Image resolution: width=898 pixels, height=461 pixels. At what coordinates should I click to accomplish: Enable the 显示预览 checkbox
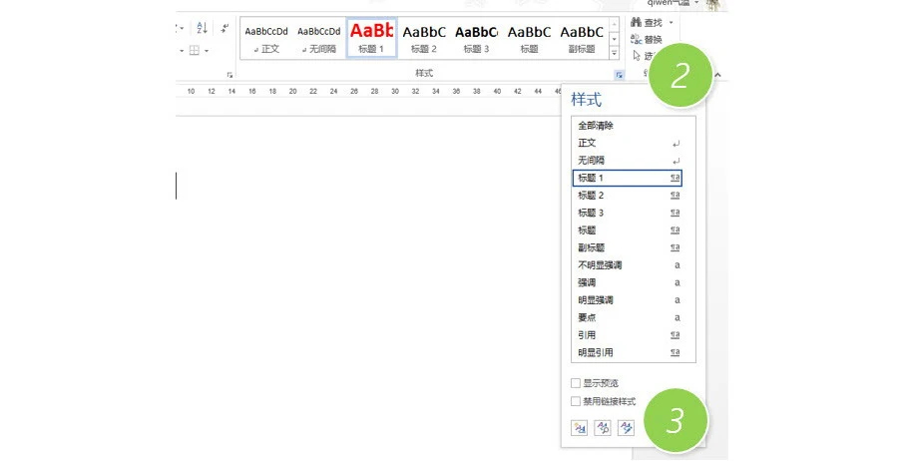click(575, 383)
